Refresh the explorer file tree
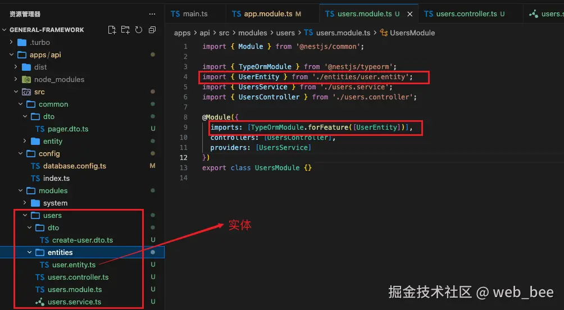 [x=139, y=30]
